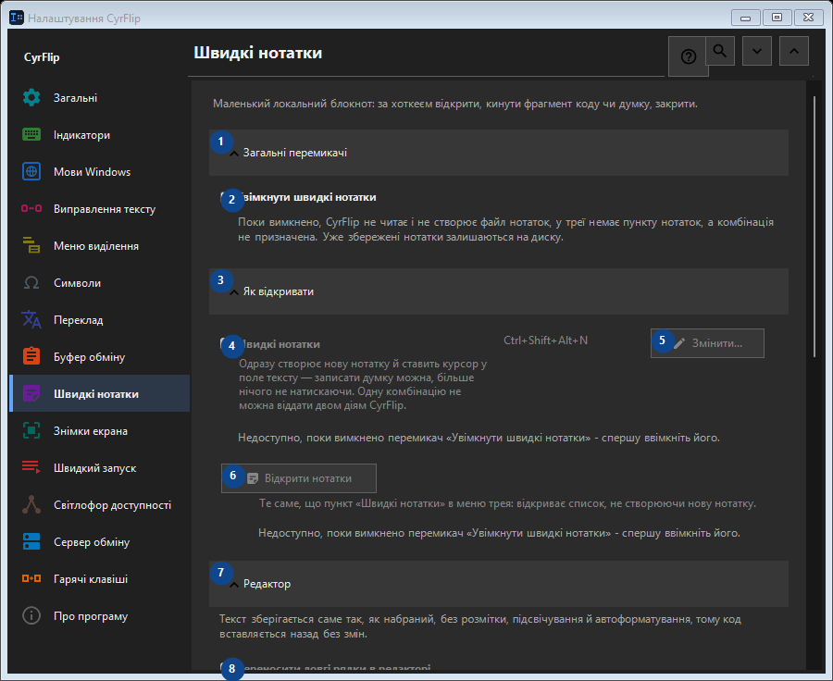Toggle checkbox for wrapping long lines in editor

[x=225, y=667]
